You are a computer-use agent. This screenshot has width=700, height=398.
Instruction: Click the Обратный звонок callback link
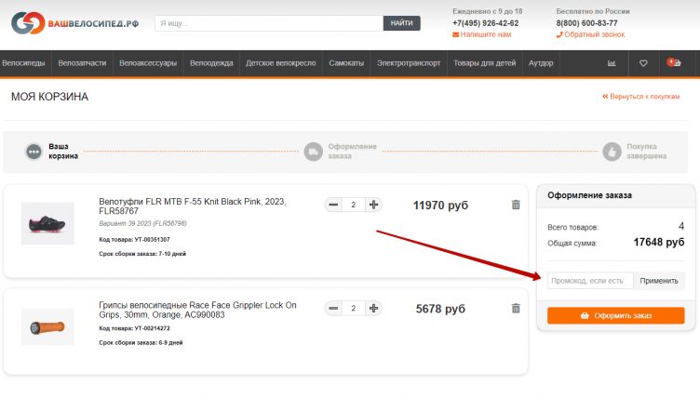click(594, 34)
